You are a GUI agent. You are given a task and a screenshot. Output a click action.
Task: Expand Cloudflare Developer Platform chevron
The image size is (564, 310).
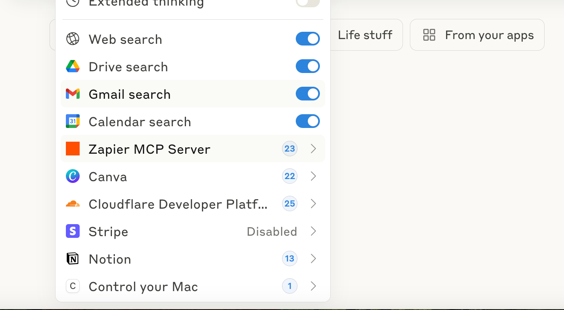(313, 204)
